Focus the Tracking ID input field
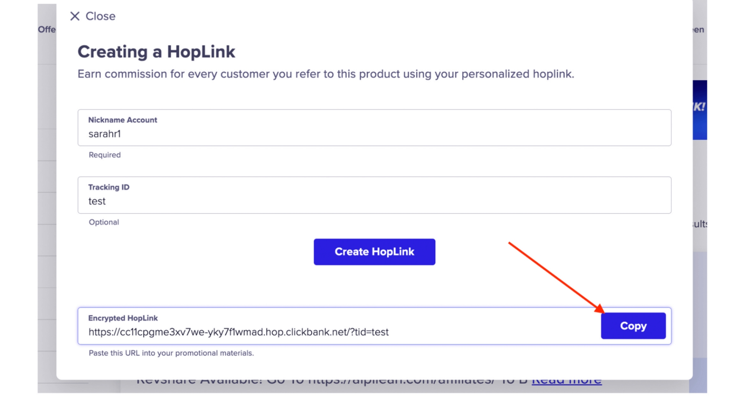755x401 pixels. (x=374, y=201)
